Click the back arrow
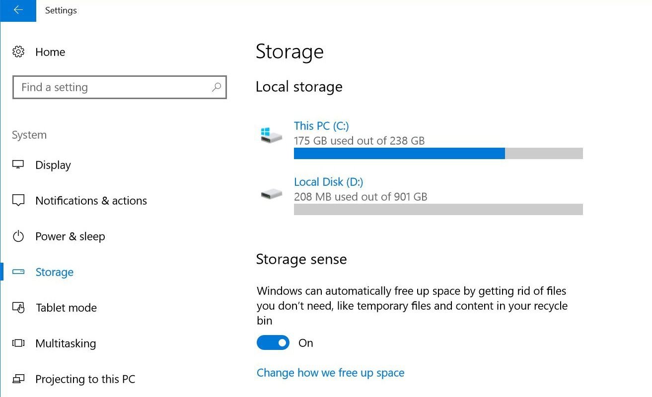The image size is (652, 397). [18, 10]
